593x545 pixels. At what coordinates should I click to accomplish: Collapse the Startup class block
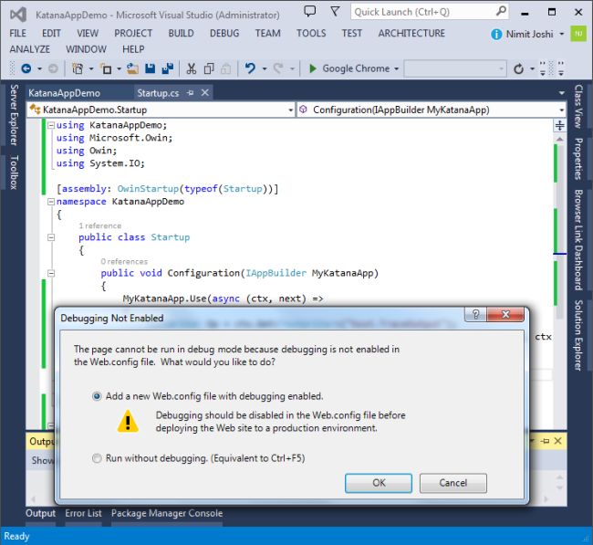pyautogui.click(x=51, y=237)
